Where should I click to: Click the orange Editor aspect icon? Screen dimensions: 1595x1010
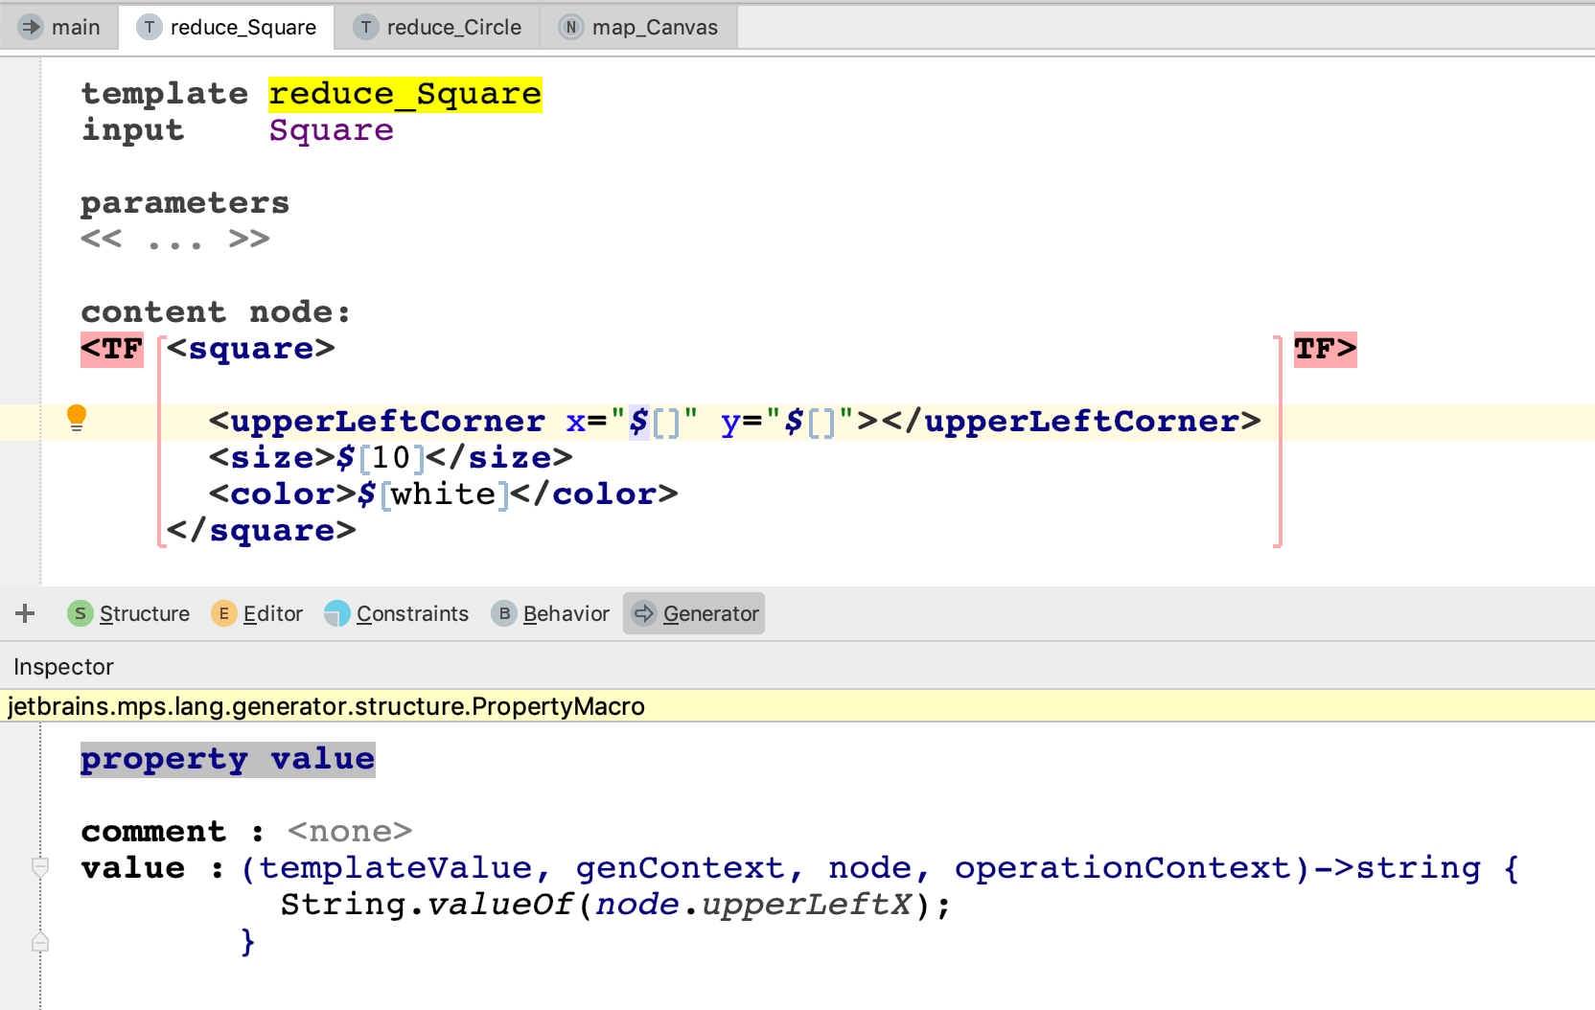point(223,613)
